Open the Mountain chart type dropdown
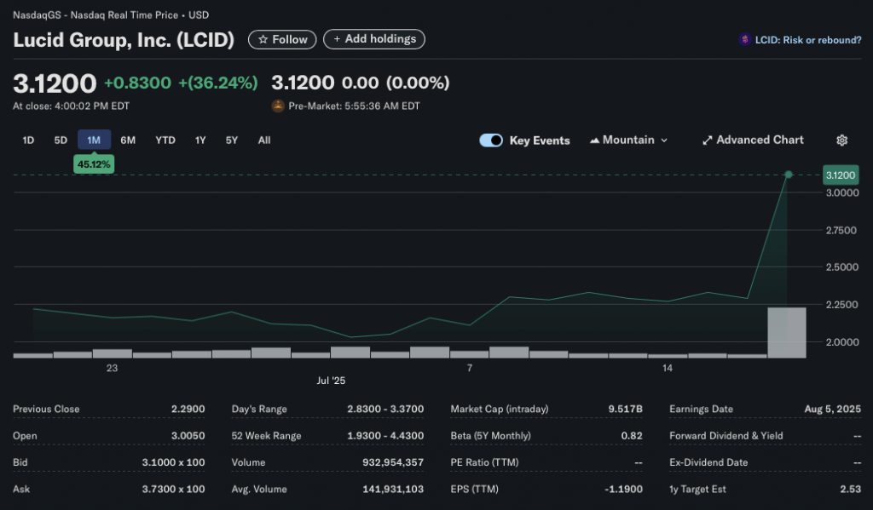This screenshot has width=873, height=510. pos(628,140)
